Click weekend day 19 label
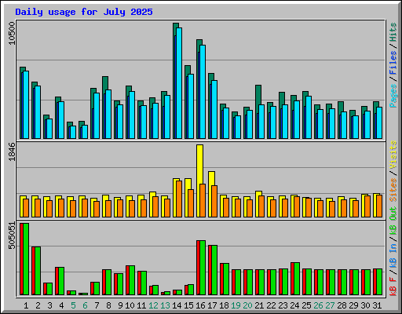This screenshot has width=402, height=314. (x=236, y=305)
